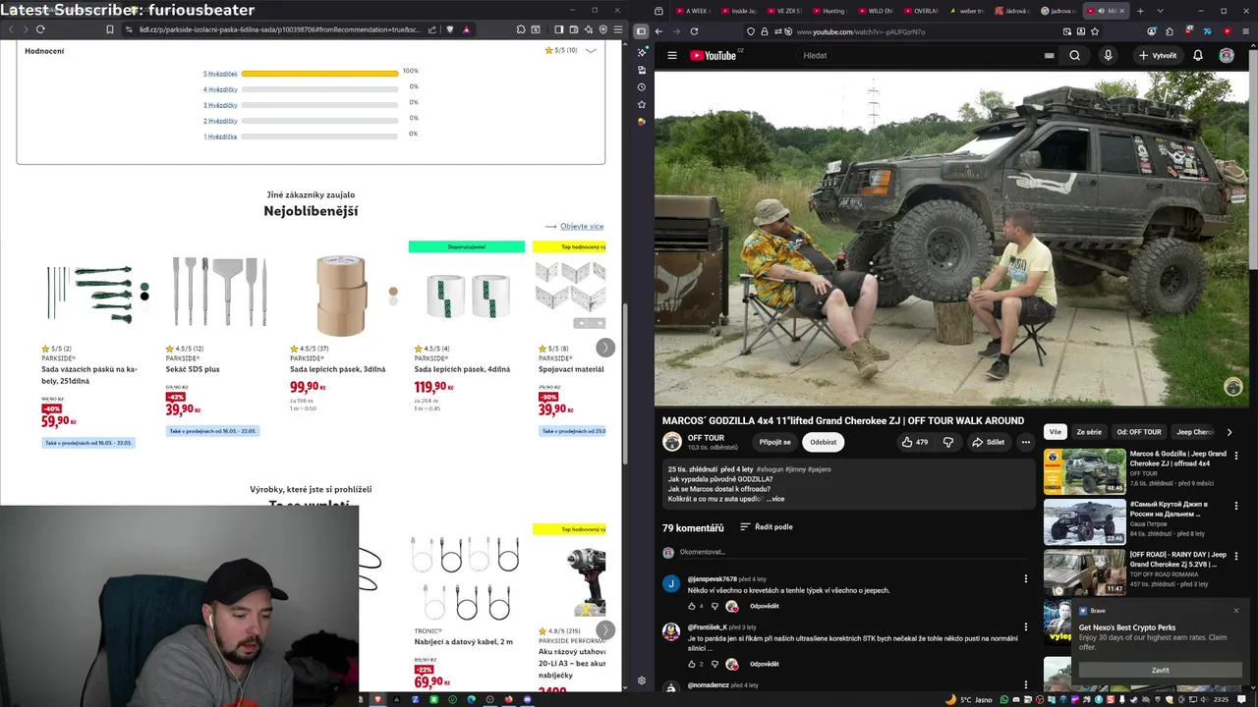The image size is (1258, 707).
Task: Expand the video description with ...více
Action: 774,499
